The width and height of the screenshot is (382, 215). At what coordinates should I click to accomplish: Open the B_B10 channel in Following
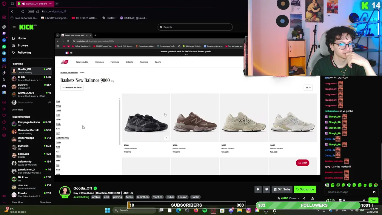[x=31, y=78]
